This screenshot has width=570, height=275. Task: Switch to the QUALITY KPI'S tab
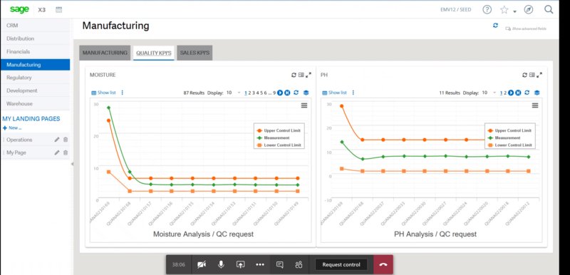click(154, 53)
